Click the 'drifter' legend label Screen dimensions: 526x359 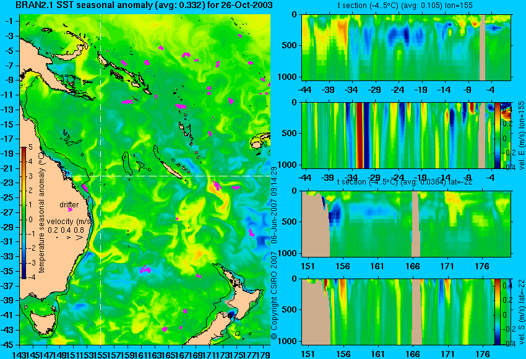(x=69, y=205)
